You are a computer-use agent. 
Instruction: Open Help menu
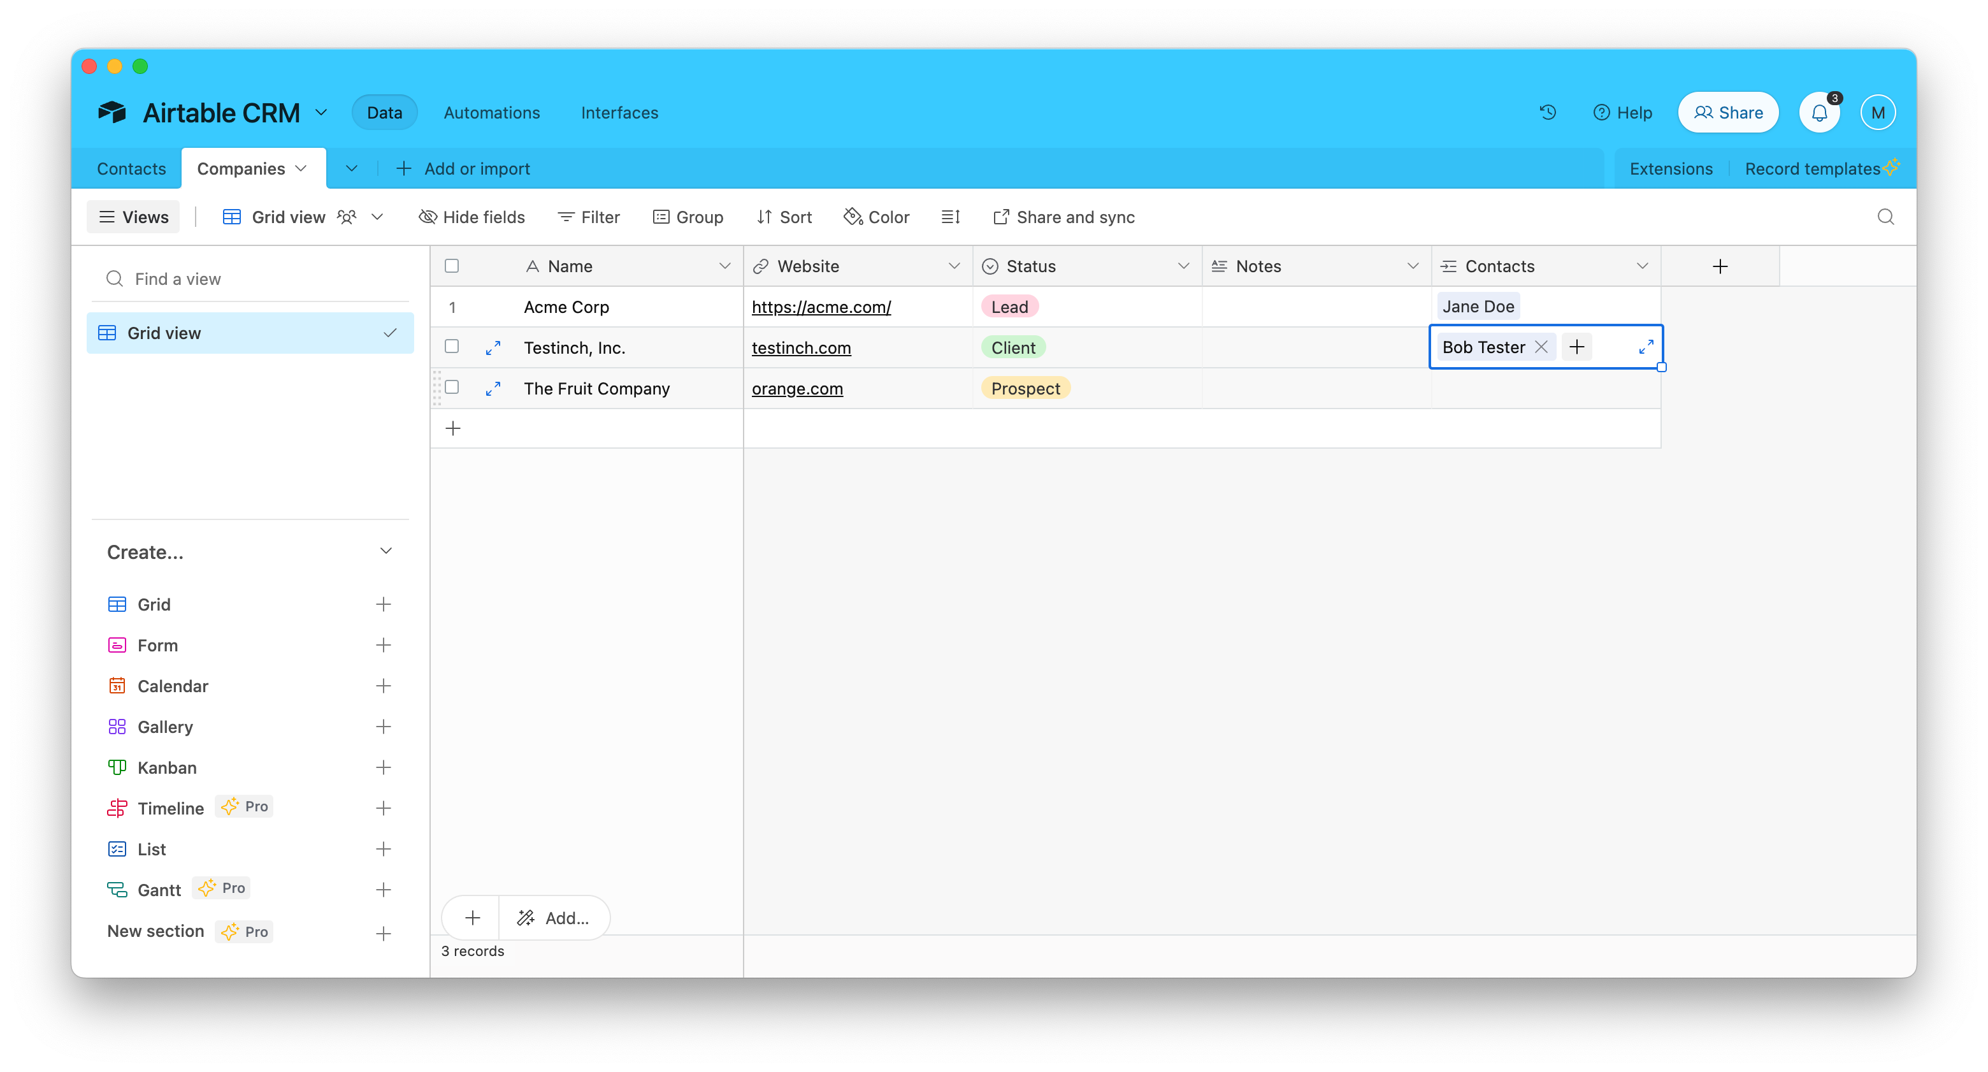pos(1622,113)
